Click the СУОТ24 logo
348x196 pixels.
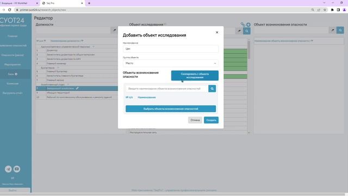pyautogui.click(x=12, y=21)
